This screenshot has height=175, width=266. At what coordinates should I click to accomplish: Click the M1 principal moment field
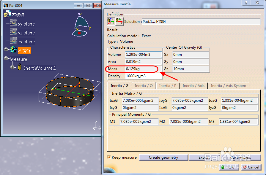click(139, 122)
